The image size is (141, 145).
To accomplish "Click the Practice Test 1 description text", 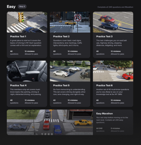I will (x=26, y=43).
